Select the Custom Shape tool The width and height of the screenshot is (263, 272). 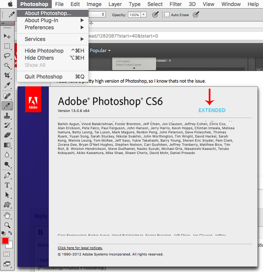pyautogui.click(x=7, y=205)
